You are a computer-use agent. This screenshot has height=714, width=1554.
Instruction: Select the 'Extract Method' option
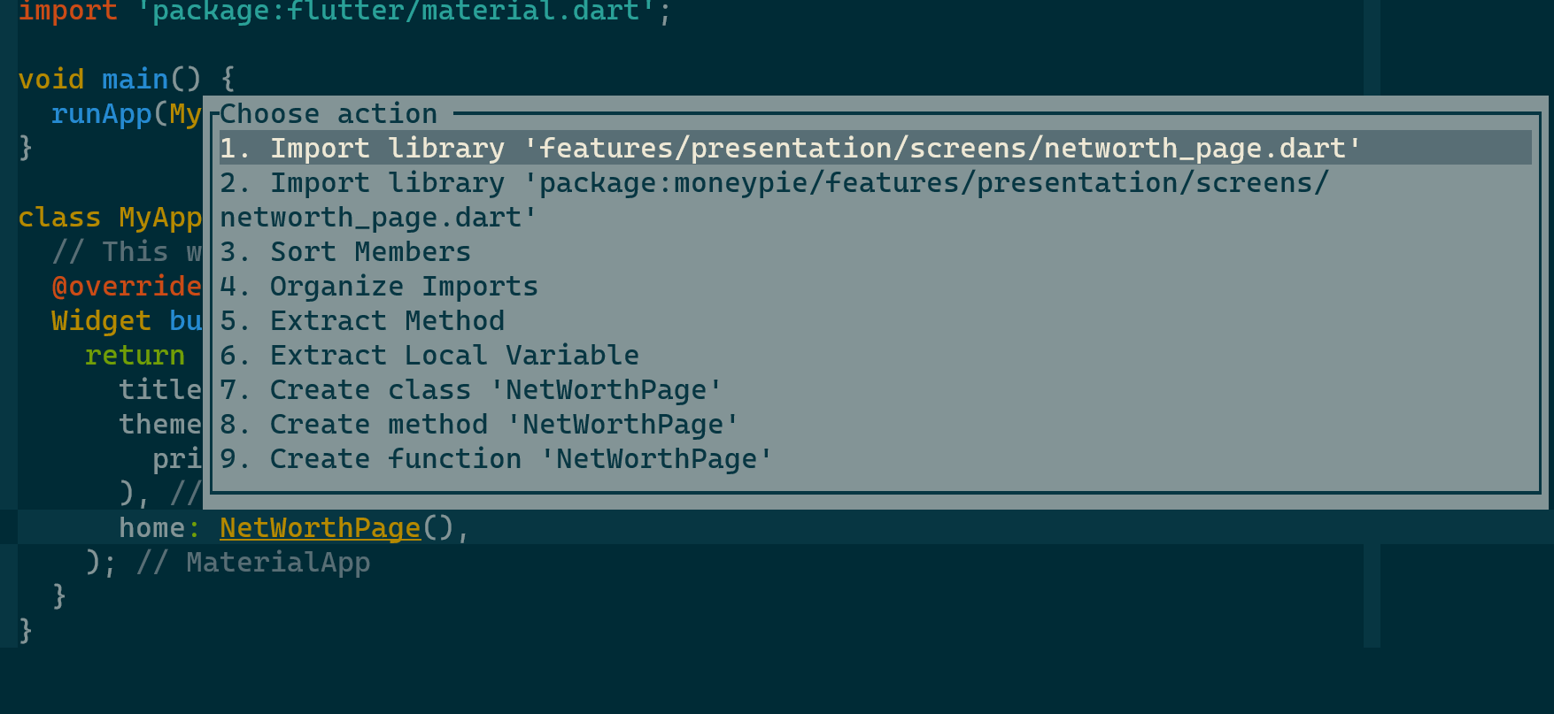coord(387,320)
